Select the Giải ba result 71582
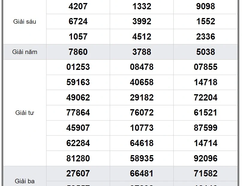The height and width of the screenshot is (186, 242). click(x=205, y=173)
